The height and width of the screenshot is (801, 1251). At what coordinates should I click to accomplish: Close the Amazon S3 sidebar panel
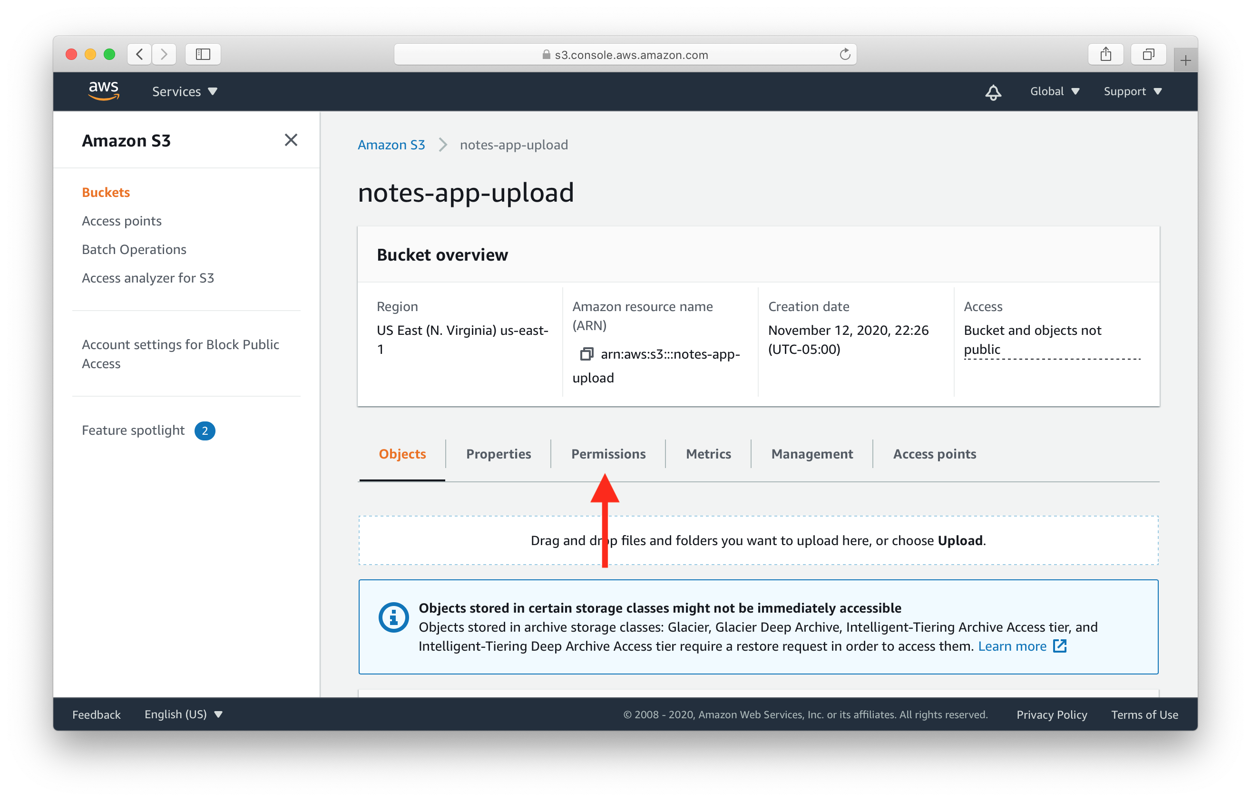pyautogui.click(x=291, y=140)
